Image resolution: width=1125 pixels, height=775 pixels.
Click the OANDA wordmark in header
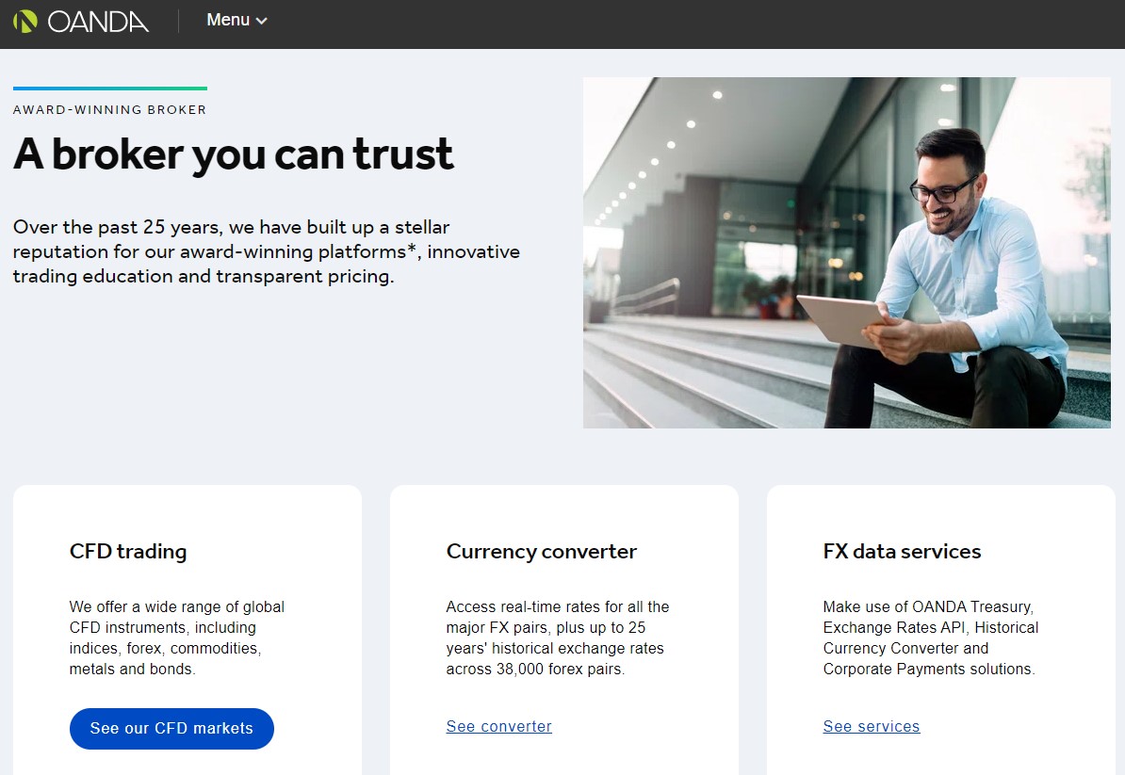pos(98,21)
